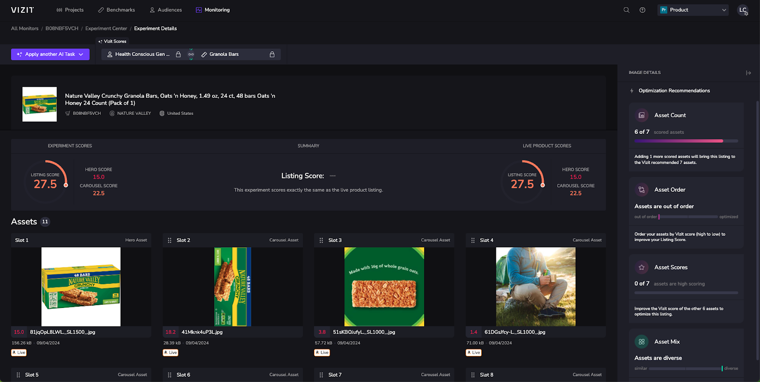
Task: Open the Monitoring menu
Action: (x=213, y=10)
